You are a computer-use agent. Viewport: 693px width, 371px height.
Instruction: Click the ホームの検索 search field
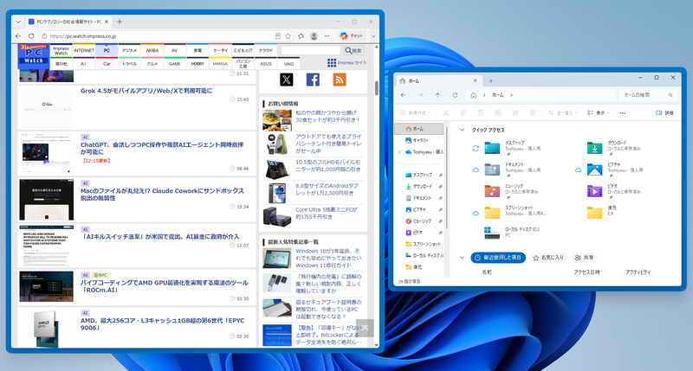(x=648, y=95)
